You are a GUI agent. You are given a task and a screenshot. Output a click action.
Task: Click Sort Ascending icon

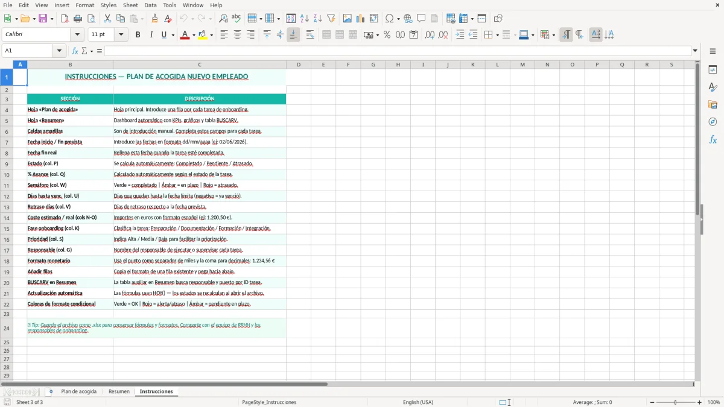coord(305,19)
